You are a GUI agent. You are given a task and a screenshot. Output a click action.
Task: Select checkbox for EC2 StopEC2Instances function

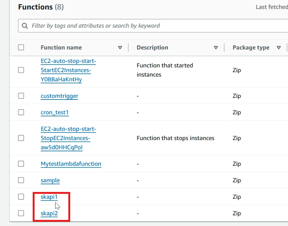pyautogui.click(x=21, y=138)
